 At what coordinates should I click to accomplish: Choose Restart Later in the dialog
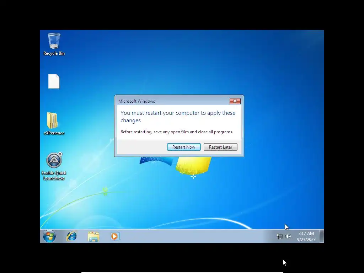pos(220,147)
